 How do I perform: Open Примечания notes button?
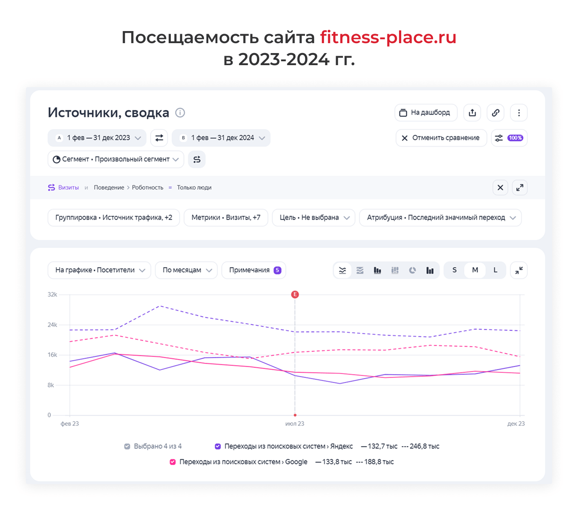[x=254, y=270]
